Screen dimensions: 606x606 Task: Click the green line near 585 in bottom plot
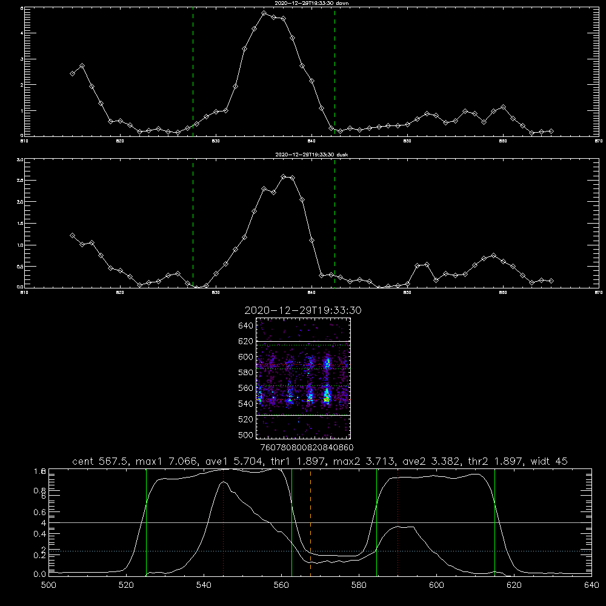[376, 522]
